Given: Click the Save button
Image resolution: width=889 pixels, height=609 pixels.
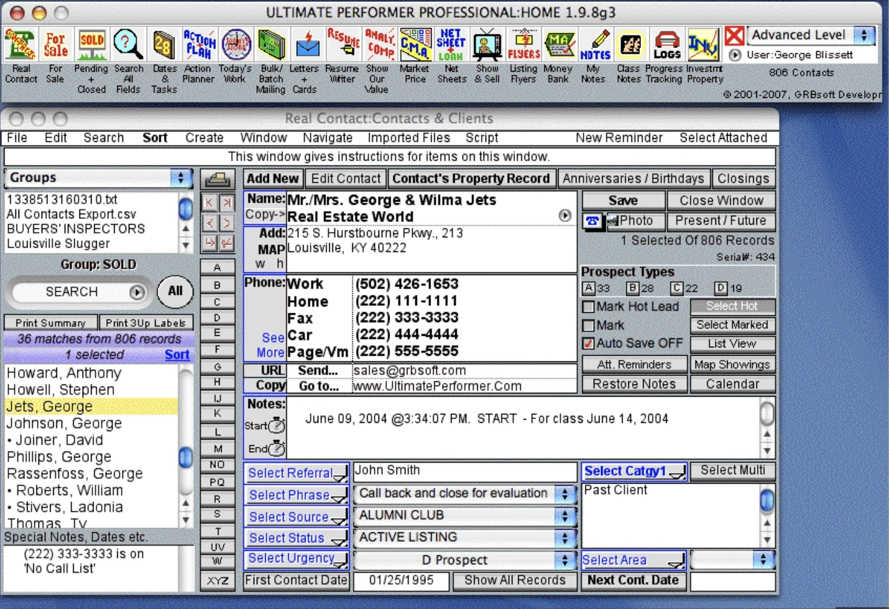Looking at the screenshot, I should tap(623, 201).
